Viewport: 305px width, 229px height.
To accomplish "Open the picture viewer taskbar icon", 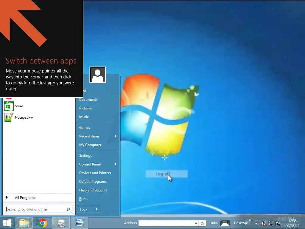I will (79, 223).
